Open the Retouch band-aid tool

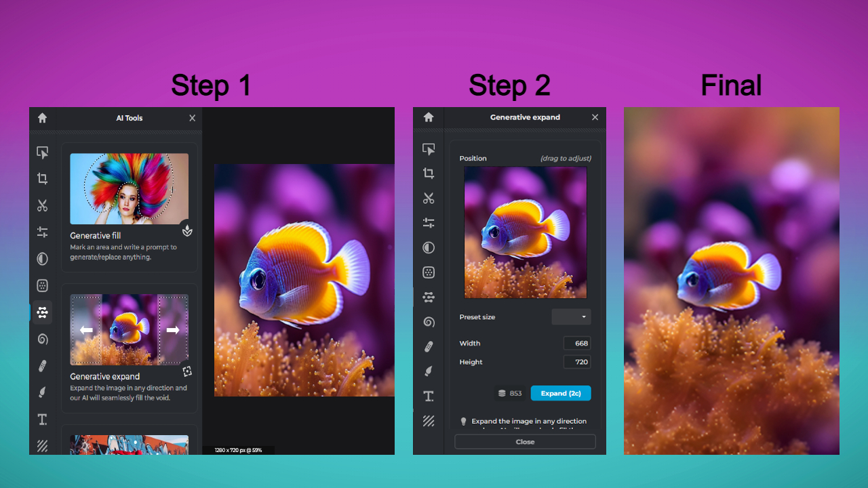click(42, 365)
